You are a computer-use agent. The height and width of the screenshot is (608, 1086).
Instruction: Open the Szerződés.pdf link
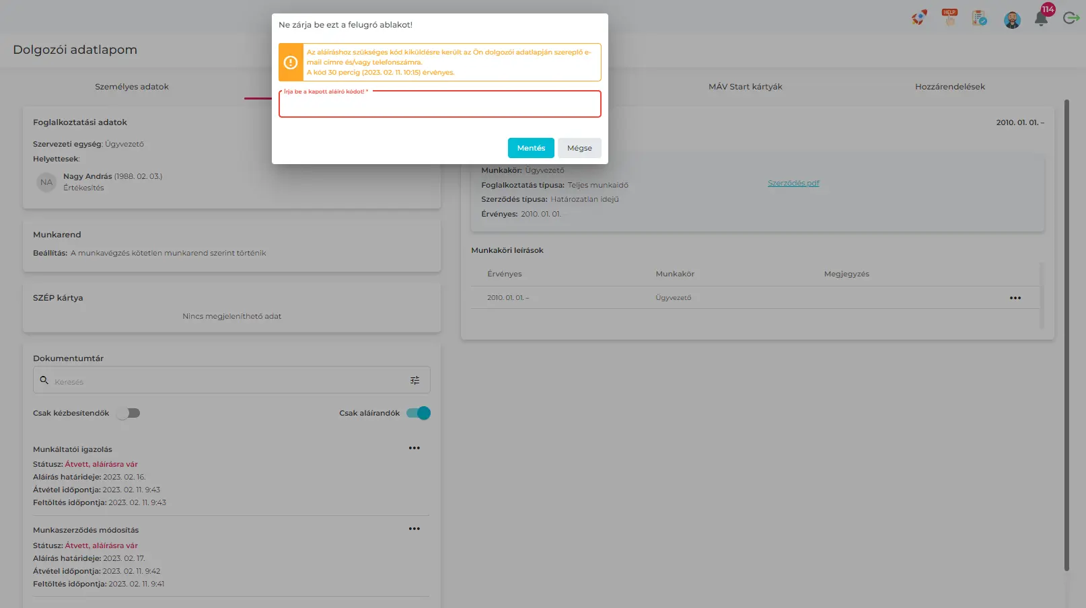click(x=793, y=183)
